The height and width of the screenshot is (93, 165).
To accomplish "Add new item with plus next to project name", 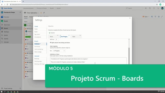I will pyautogui.click(x=20, y=12).
